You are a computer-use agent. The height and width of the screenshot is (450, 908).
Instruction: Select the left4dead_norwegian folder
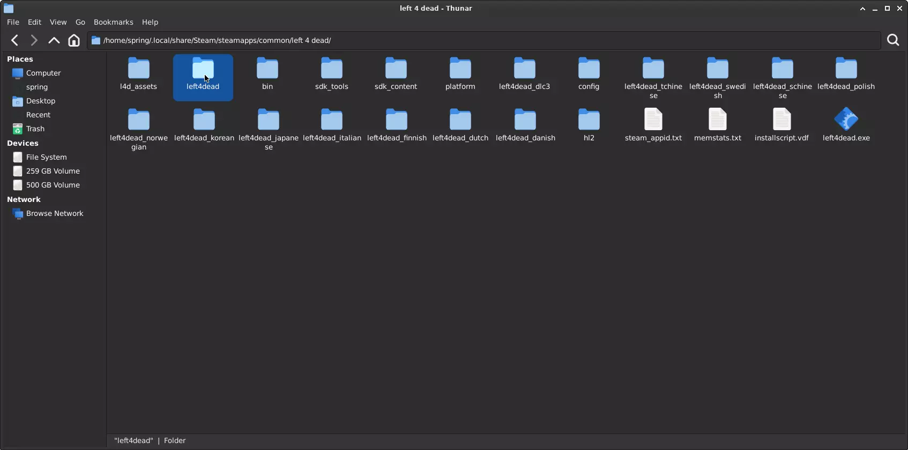coord(139,130)
